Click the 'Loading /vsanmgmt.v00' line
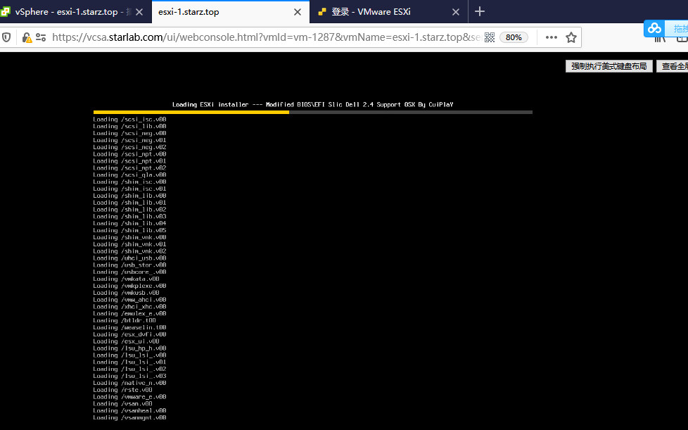688x430 pixels. click(x=129, y=418)
